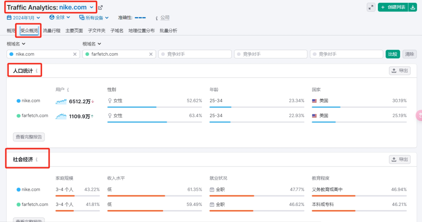Open first 根域名 dropdown above nike.com

click(x=16, y=44)
